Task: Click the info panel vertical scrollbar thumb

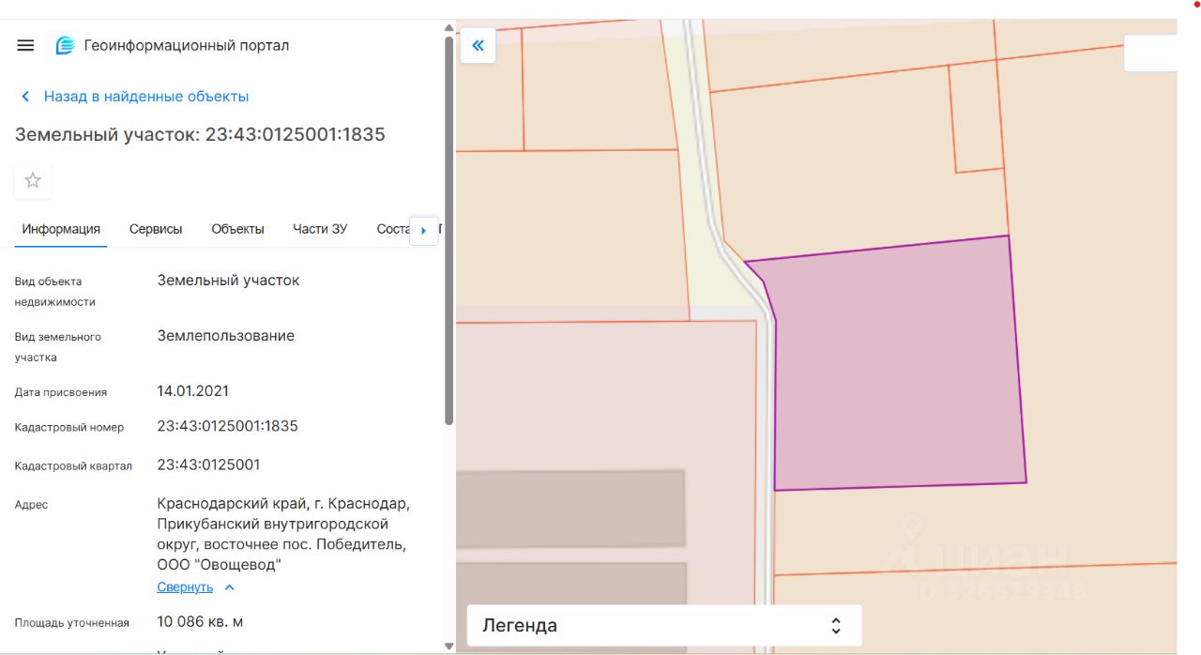Action: 448,225
